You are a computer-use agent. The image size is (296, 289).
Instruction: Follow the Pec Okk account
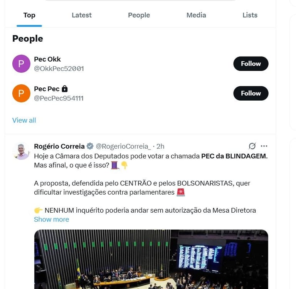(251, 64)
